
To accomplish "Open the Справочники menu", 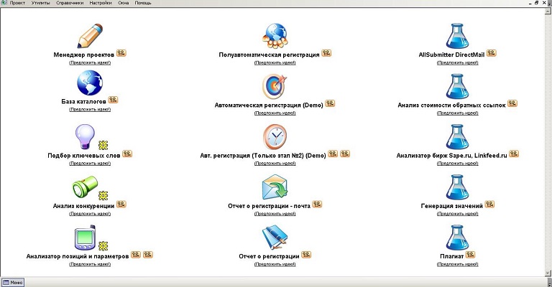I will [x=70, y=3].
